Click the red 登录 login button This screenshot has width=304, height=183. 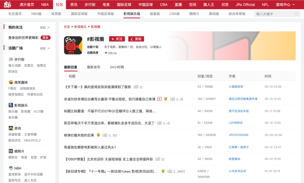[x=46, y=38]
